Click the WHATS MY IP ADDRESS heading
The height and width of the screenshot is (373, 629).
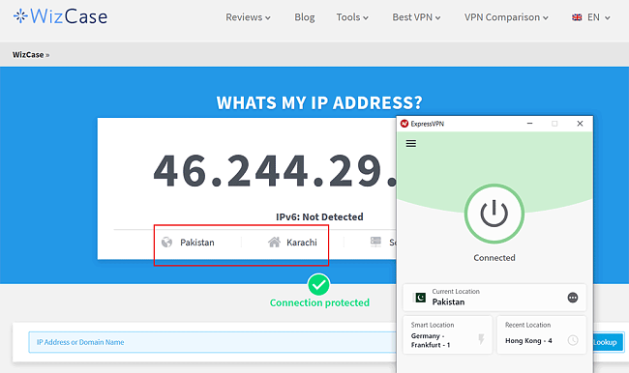tap(319, 102)
